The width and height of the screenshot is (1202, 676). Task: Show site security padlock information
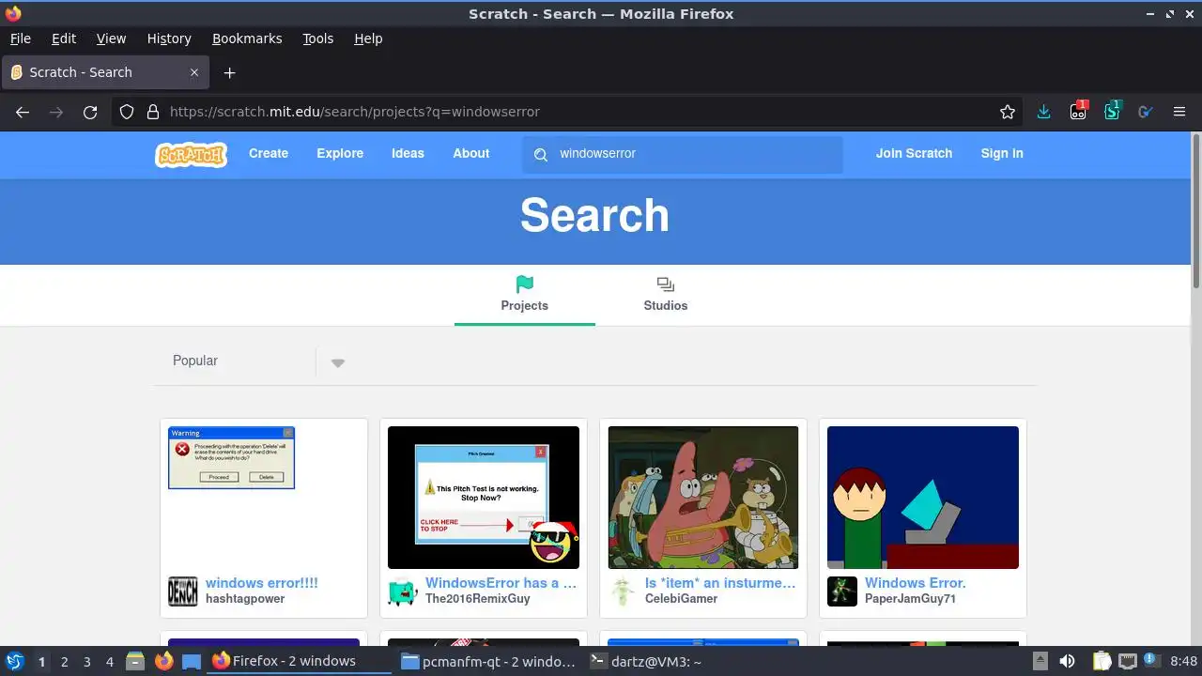(153, 112)
